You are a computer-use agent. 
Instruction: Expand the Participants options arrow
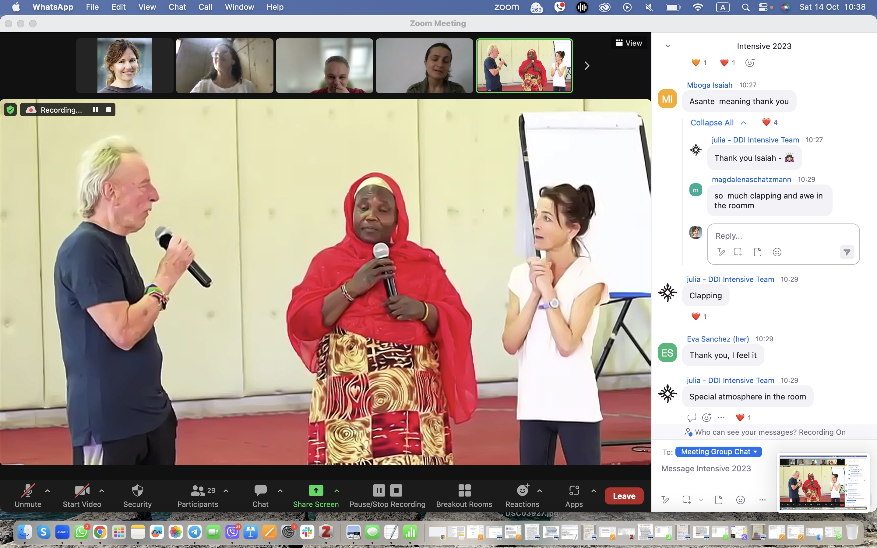tap(226, 491)
